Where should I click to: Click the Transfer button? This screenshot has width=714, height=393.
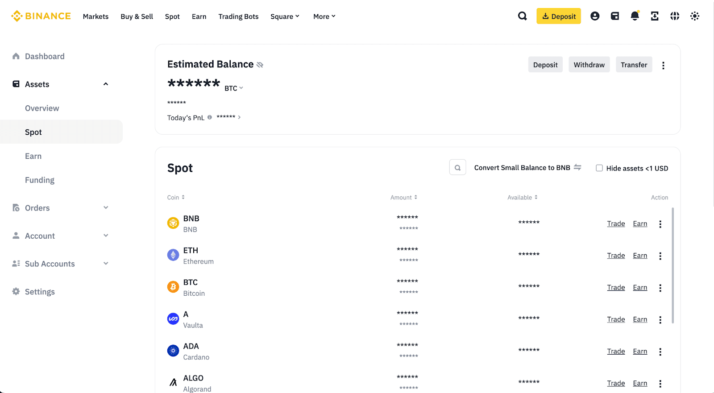click(634, 65)
